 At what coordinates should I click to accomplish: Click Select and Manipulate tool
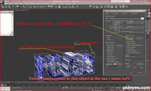click(56, 7)
